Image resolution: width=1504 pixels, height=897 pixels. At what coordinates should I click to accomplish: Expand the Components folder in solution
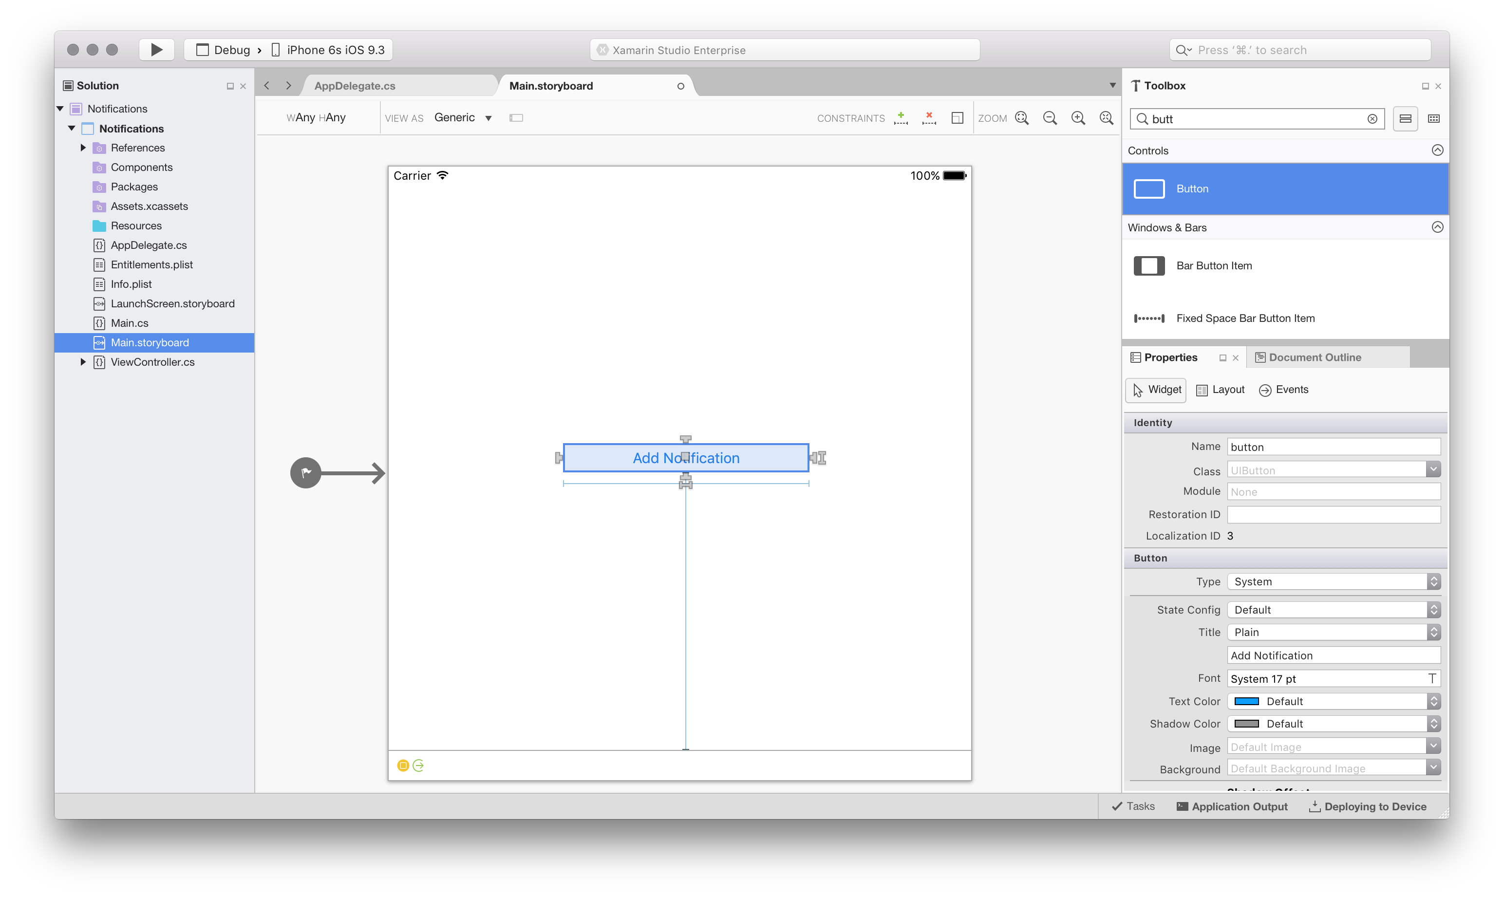[x=85, y=167]
